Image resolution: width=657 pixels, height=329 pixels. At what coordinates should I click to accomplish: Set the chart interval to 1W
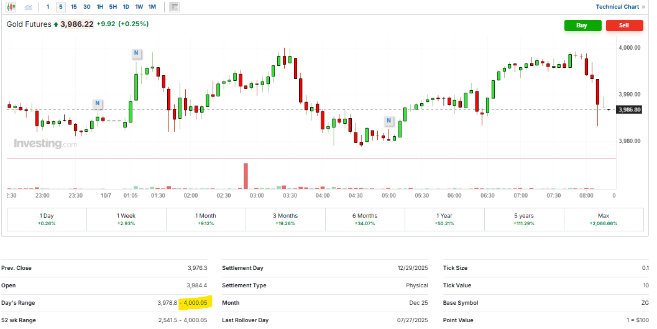click(139, 7)
